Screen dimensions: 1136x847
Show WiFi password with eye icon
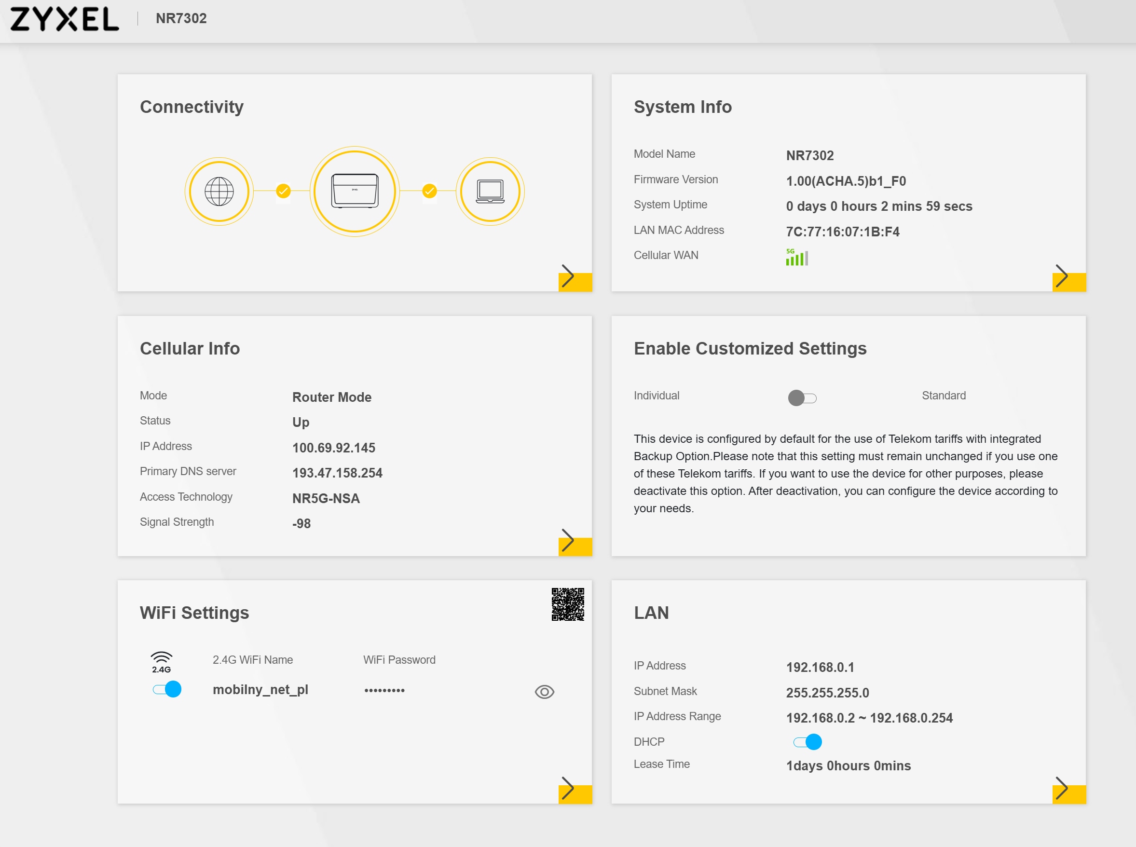(544, 692)
